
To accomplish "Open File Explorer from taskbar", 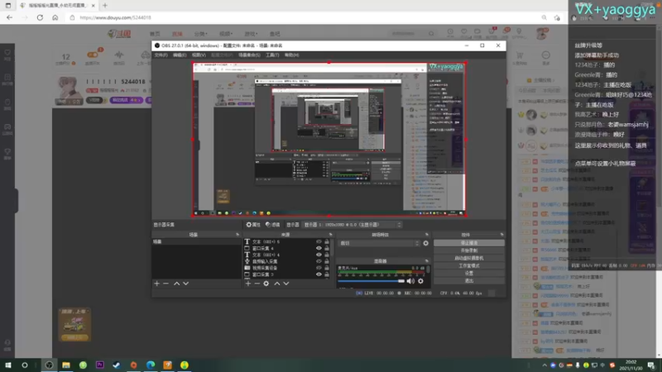I will tap(66, 365).
